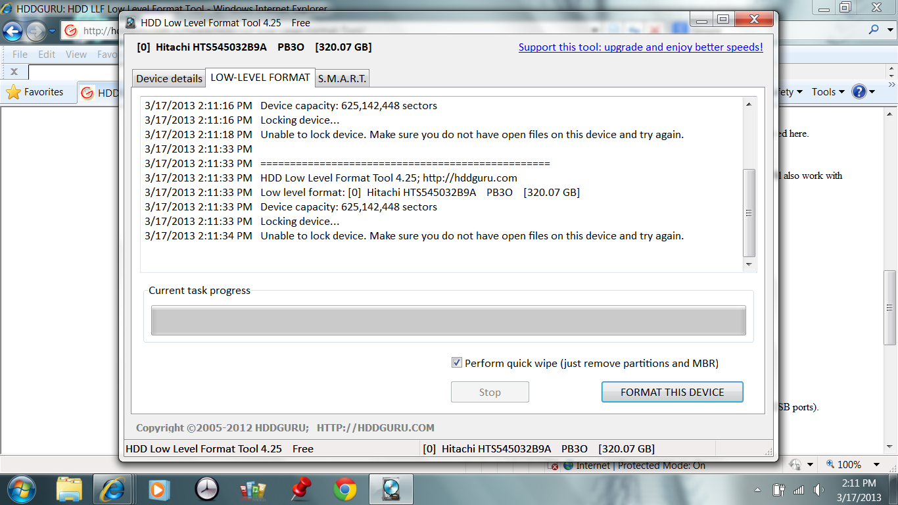Open the Internet Explorer Help question mark icon
Viewport: 898px width, 505px height.
(x=859, y=92)
